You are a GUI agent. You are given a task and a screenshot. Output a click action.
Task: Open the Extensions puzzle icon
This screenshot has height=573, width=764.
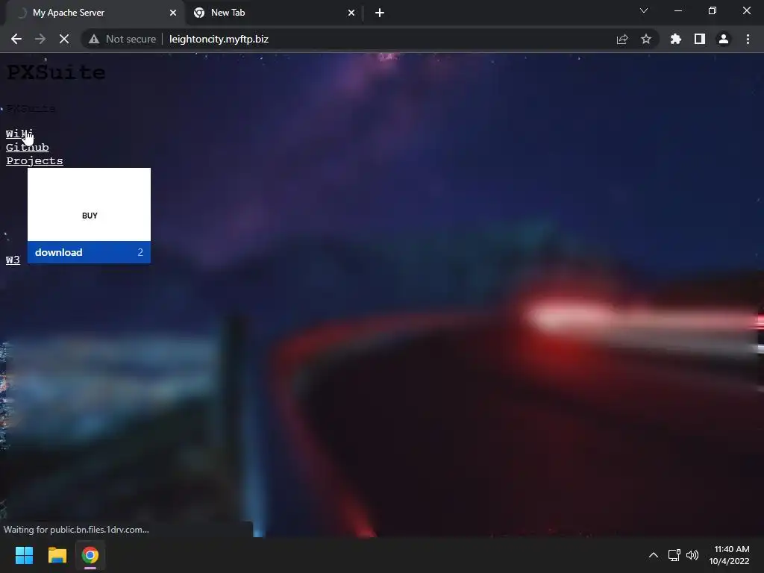click(x=675, y=39)
